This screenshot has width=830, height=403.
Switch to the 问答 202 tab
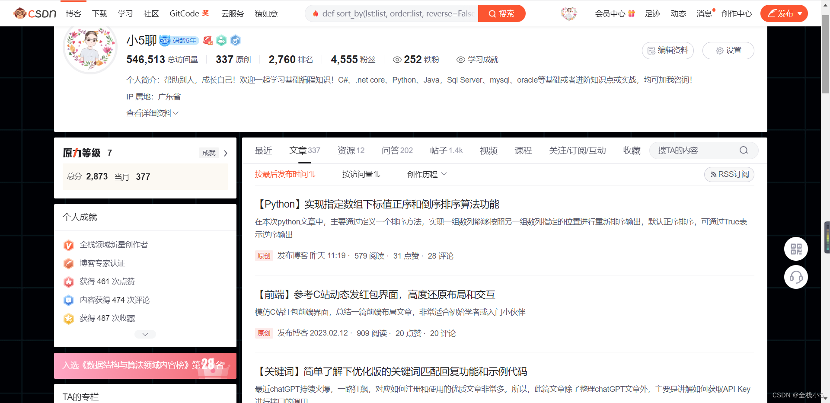[x=397, y=150]
